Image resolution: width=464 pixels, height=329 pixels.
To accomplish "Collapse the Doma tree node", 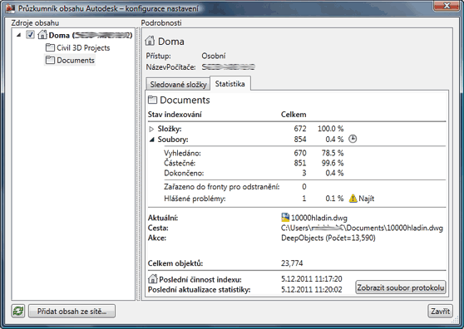I will pyautogui.click(x=18, y=35).
